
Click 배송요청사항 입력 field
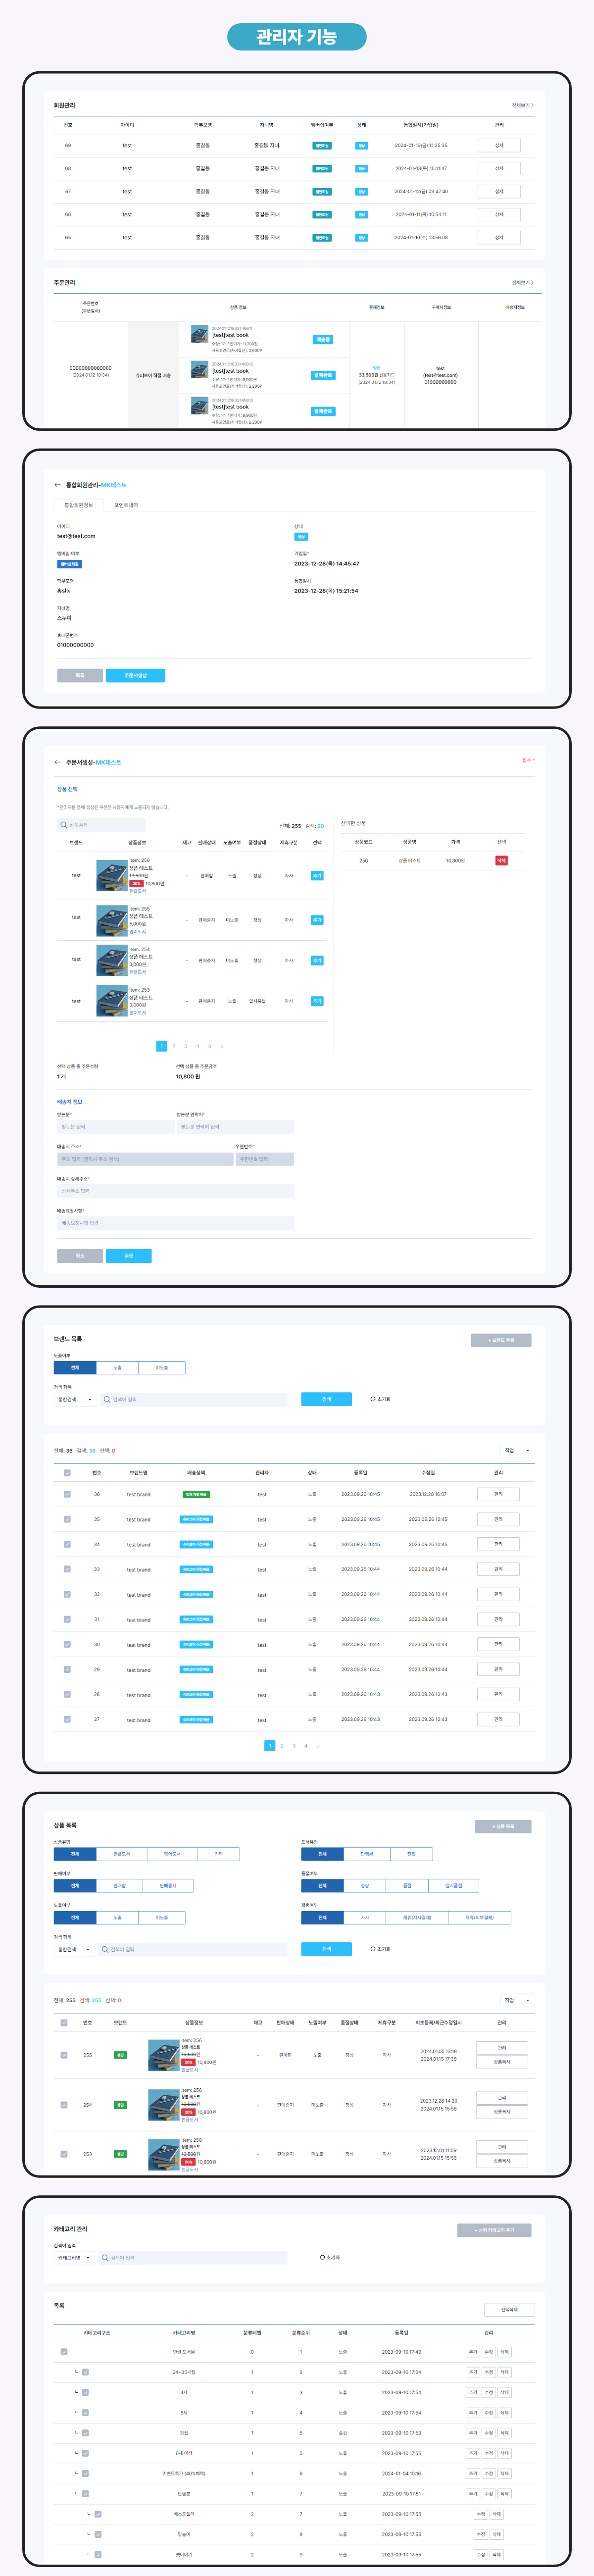175,1223
